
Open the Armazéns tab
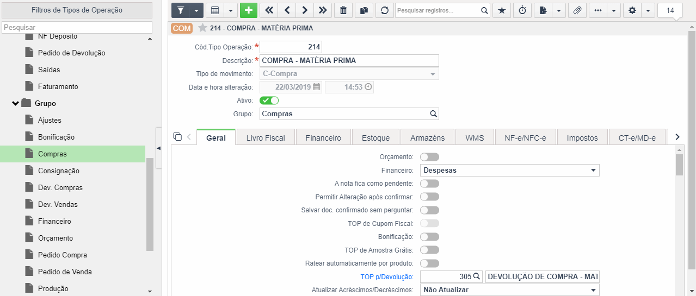click(x=428, y=138)
